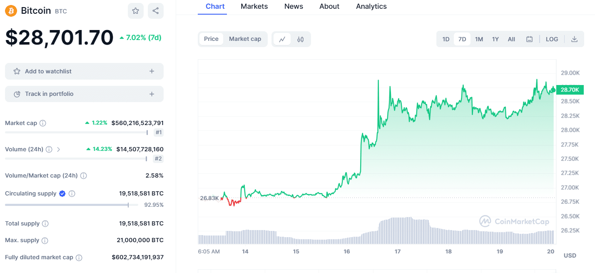
Task: Set chart range to 1Y
Action: point(495,39)
